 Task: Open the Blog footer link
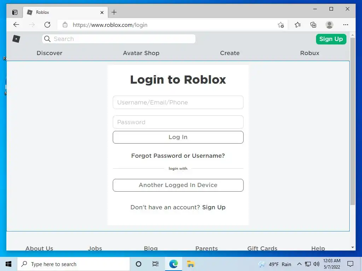click(151, 248)
